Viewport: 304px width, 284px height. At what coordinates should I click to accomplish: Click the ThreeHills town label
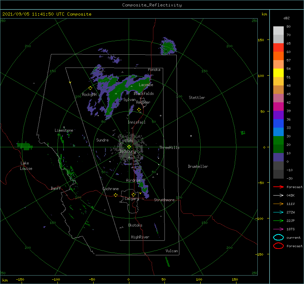point(169,148)
